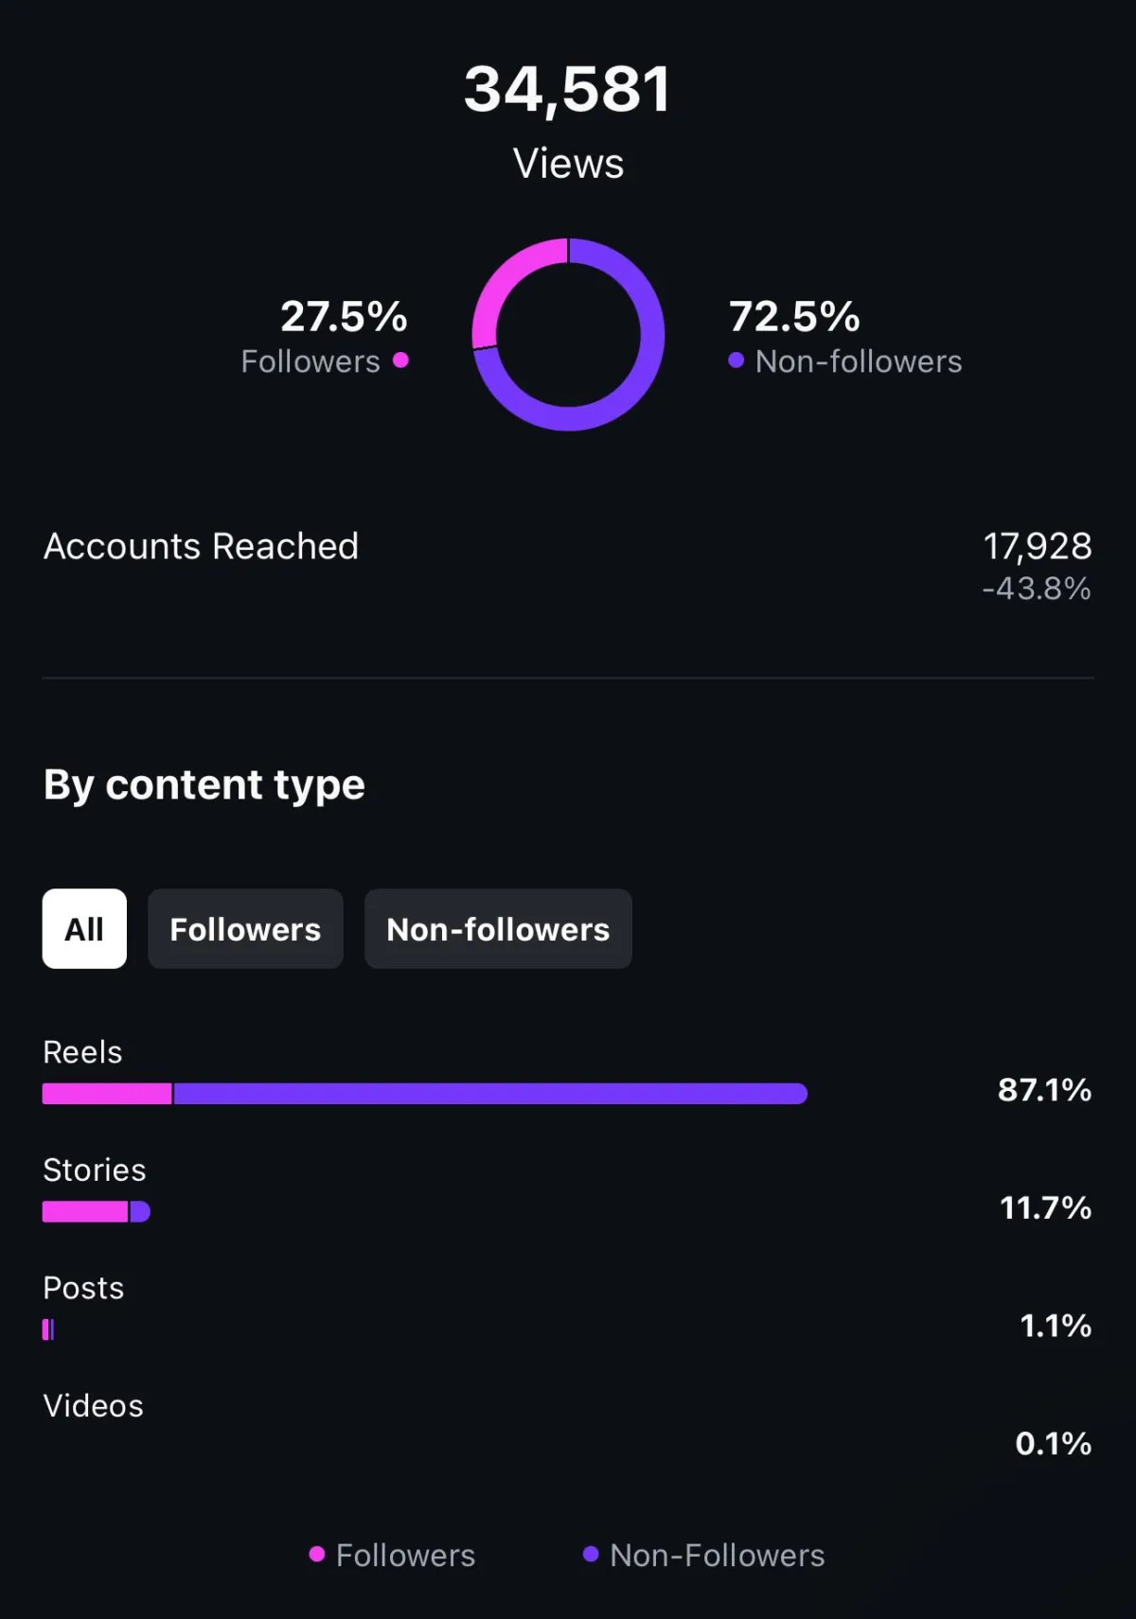This screenshot has height=1619, width=1136.
Task: Click the Reels 87.1% percentage
Action: (x=1044, y=1089)
